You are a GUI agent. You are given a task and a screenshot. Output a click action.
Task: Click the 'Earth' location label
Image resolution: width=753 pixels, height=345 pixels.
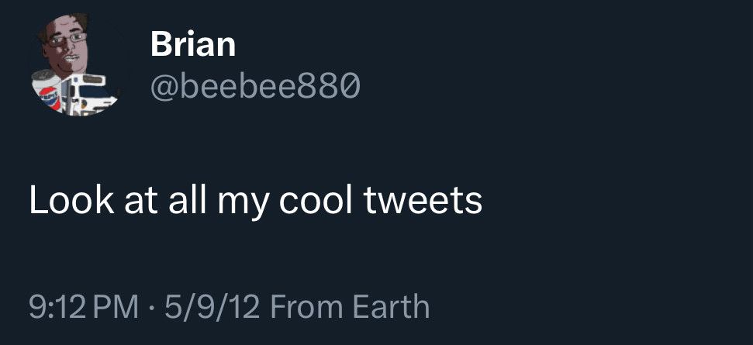pos(391,306)
